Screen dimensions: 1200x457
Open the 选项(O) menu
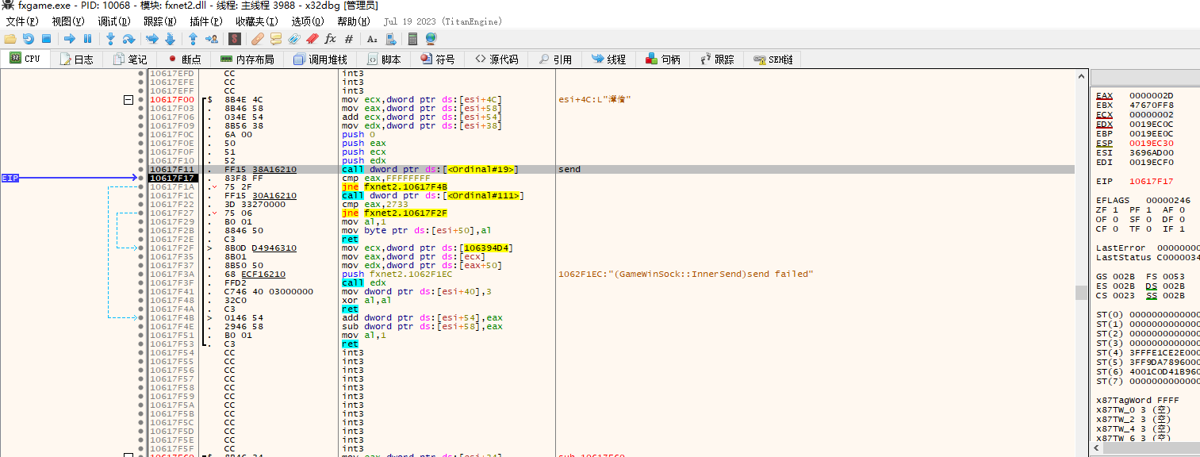(x=308, y=21)
